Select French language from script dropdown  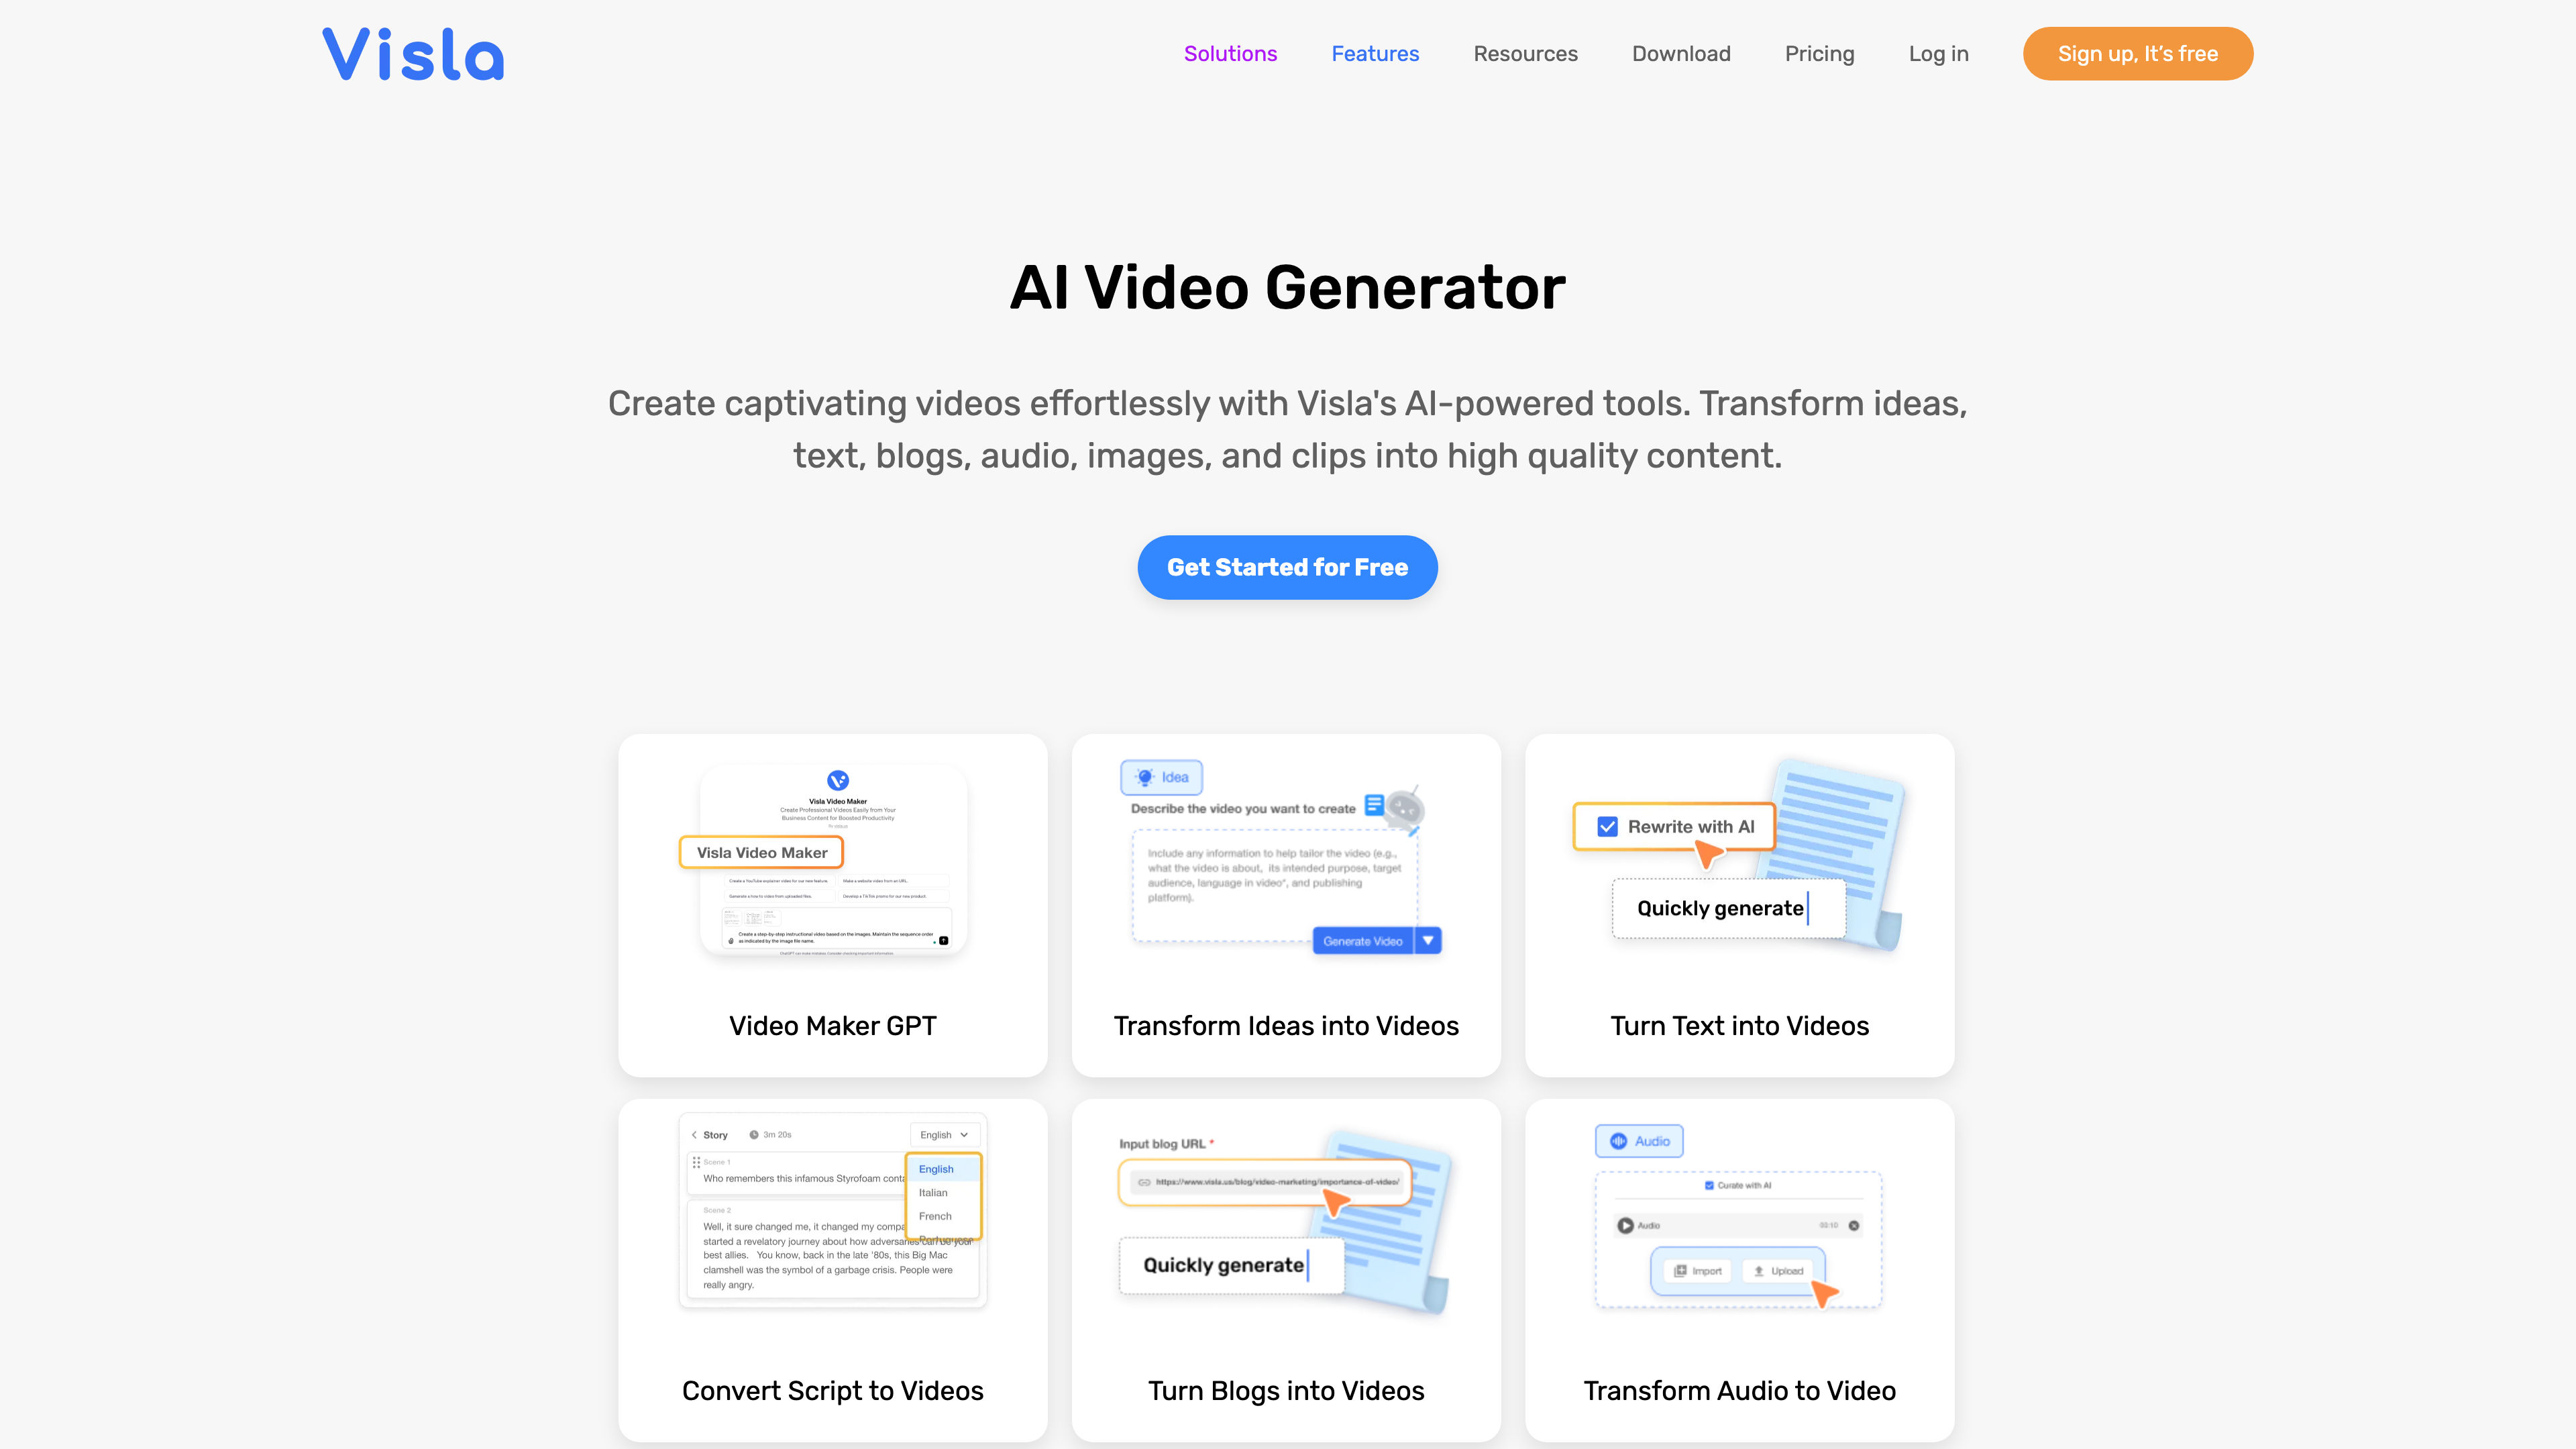coord(934,1216)
